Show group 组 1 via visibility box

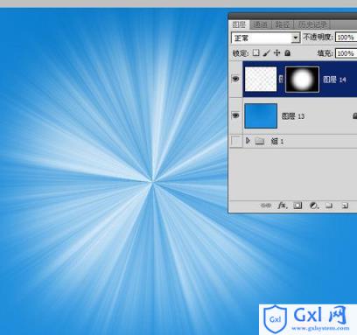coord(235,141)
